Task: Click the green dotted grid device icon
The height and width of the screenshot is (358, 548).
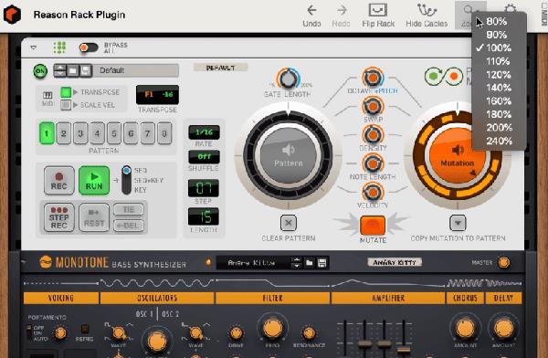Action: (59, 47)
